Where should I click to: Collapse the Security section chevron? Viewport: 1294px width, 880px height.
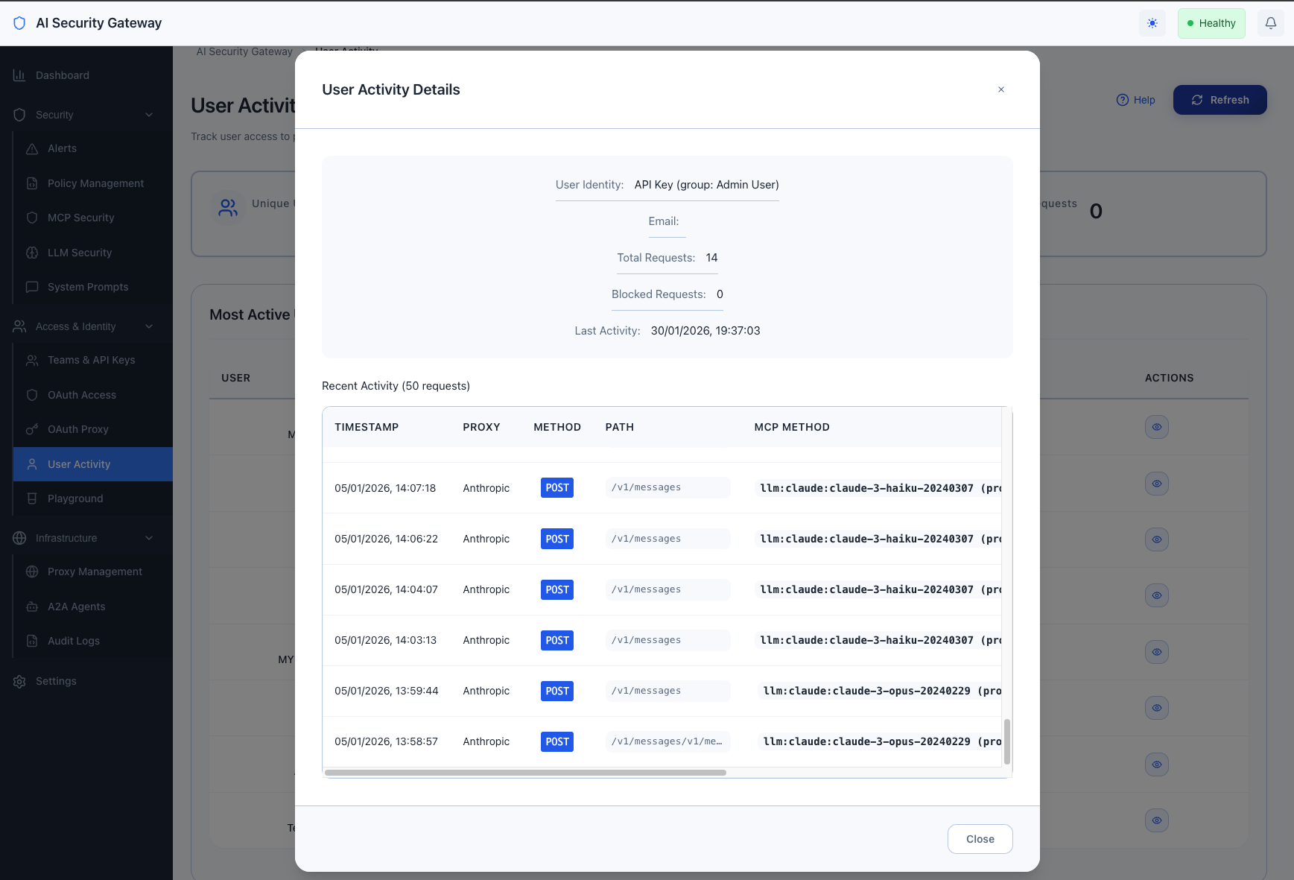150,115
